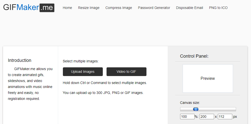
Task: Navigate to Password Generator
Action: (x=154, y=8)
